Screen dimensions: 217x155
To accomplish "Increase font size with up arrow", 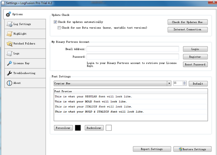I will click(x=185, y=82).
